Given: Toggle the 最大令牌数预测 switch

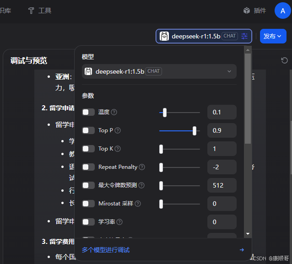Looking at the screenshot, I should (88, 185).
